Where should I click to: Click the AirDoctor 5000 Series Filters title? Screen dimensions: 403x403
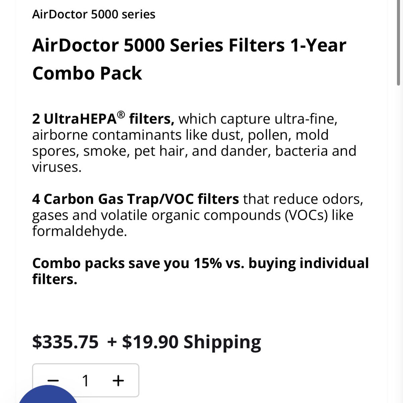pyautogui.click(x=189, y=46)
